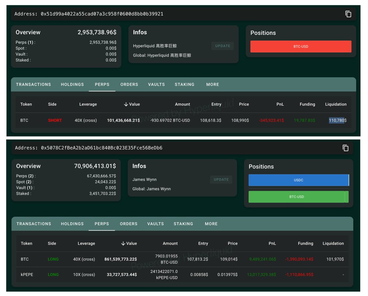Open TRANSACTIONS tab in James Wynn panel

point(34,224)
